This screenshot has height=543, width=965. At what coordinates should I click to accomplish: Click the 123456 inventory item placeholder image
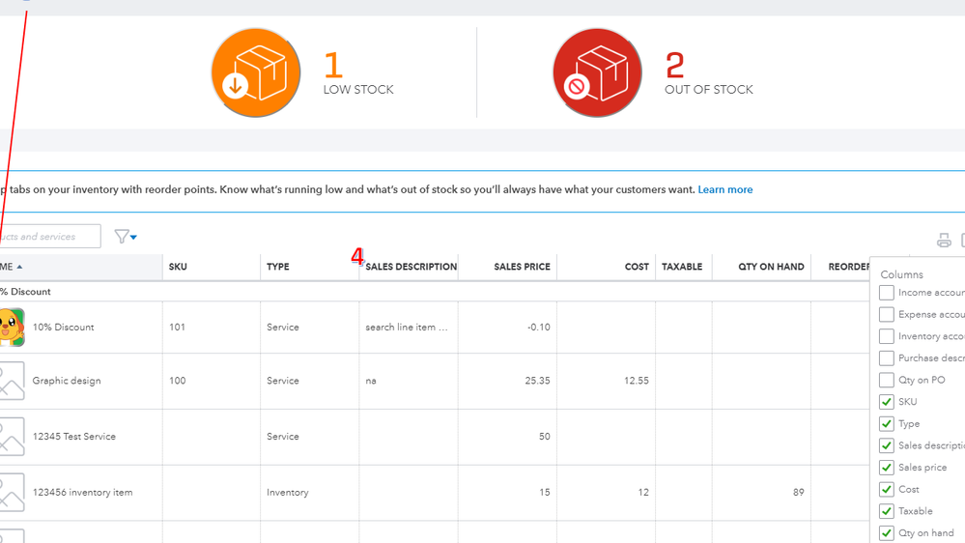pyautogui.click(x=12, y=493)
